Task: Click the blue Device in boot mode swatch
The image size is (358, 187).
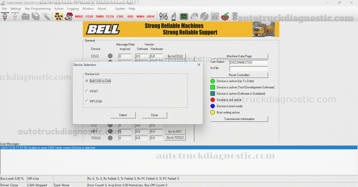Action: click(x=213, y=106)
